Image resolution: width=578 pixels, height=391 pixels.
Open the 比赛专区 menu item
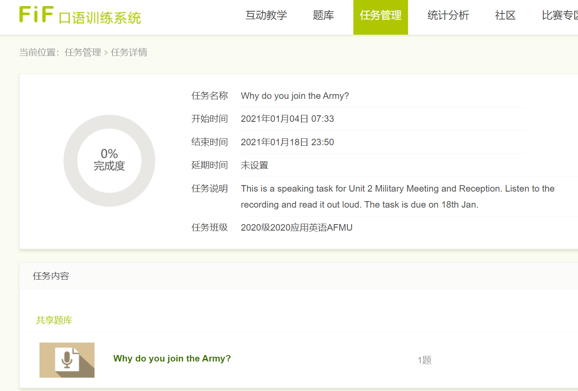pyautogui.click(x=559, y=16)
